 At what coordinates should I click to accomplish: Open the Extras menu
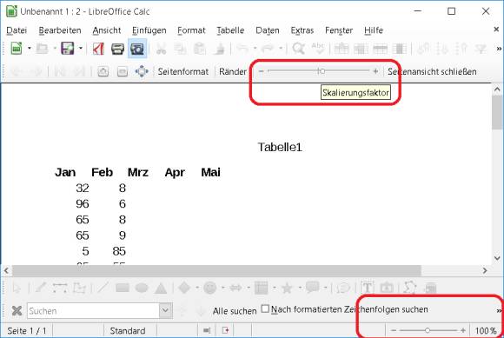click(x=302, y=30)
